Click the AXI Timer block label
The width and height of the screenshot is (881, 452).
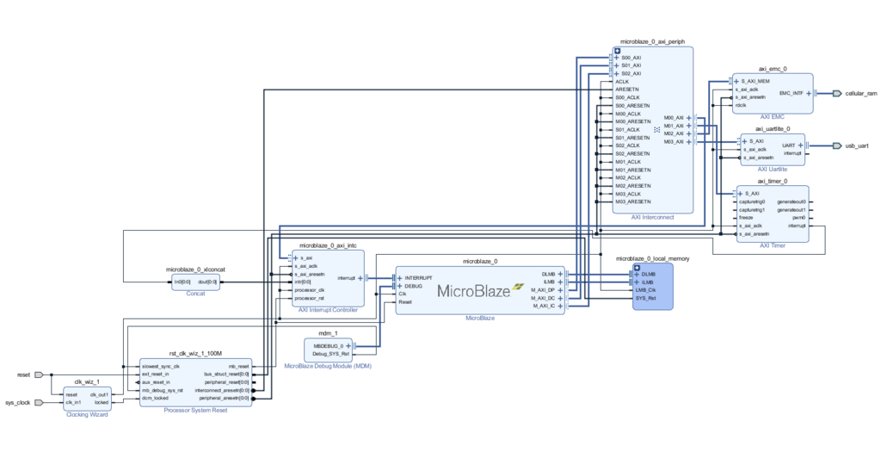point(773,245)
